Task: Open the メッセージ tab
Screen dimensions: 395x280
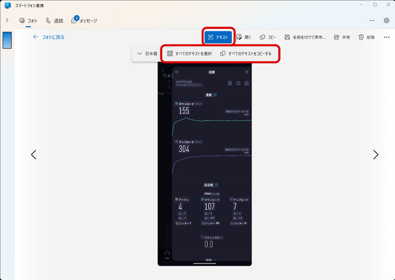Action: coord(84,20)
